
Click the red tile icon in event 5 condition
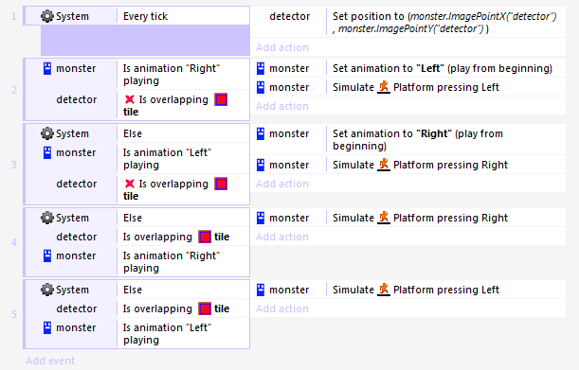205,308
